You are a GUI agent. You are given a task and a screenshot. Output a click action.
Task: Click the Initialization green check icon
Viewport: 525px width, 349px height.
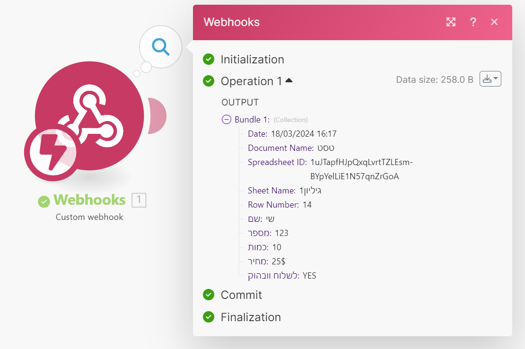coord(209,59)
